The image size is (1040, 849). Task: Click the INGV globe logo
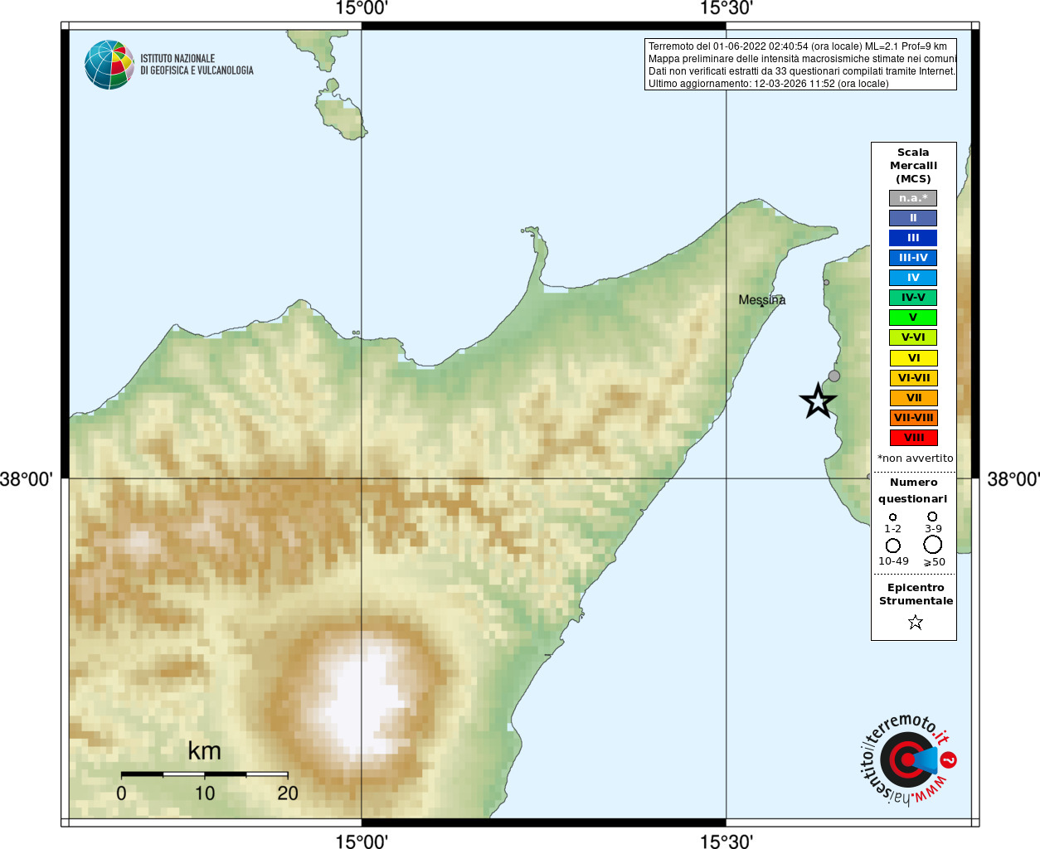[109, 65]
